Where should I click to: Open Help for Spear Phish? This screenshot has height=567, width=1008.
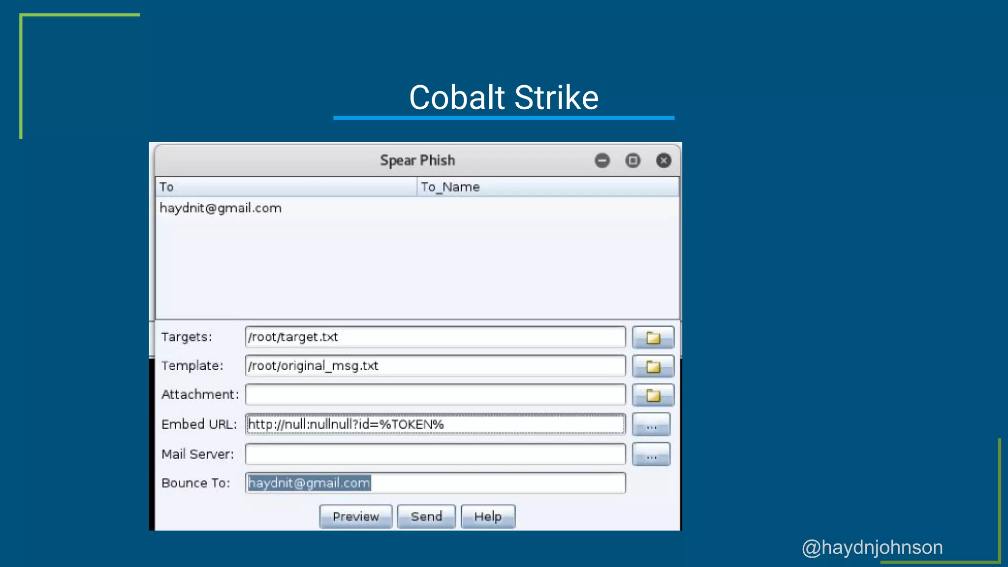tap(488, 516)
